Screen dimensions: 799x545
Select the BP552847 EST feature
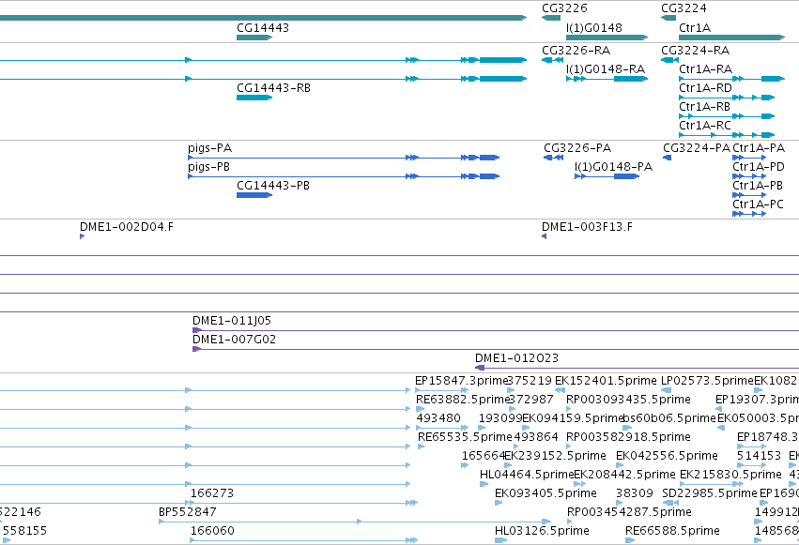coord(355,522)
